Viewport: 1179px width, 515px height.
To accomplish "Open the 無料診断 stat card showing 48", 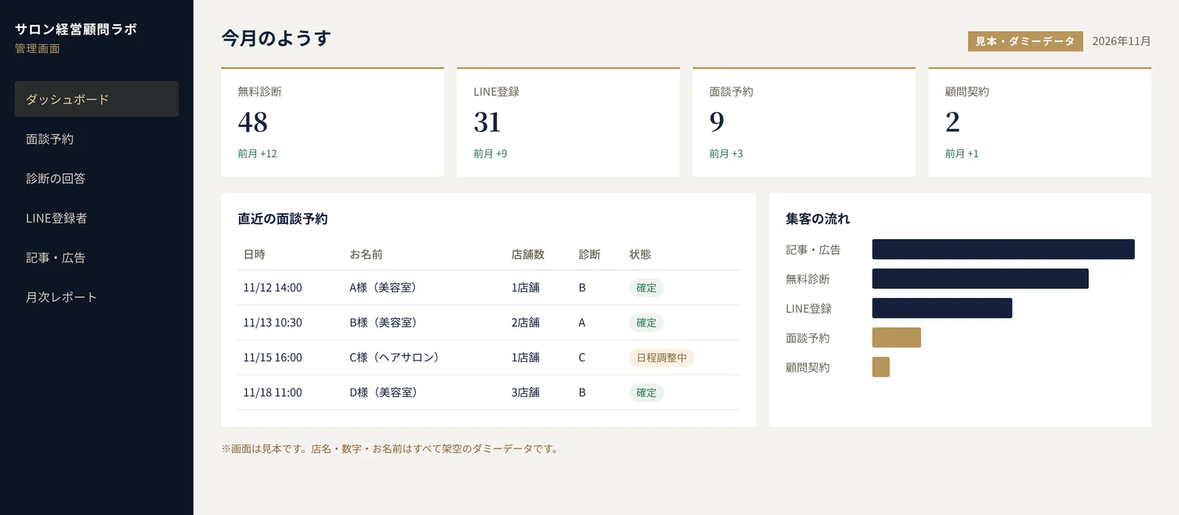I will tap(332, 122).
